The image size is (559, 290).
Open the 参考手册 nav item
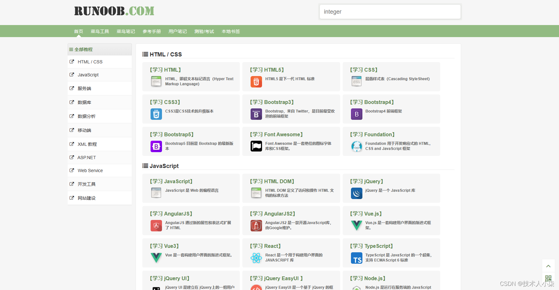[152, 31]
